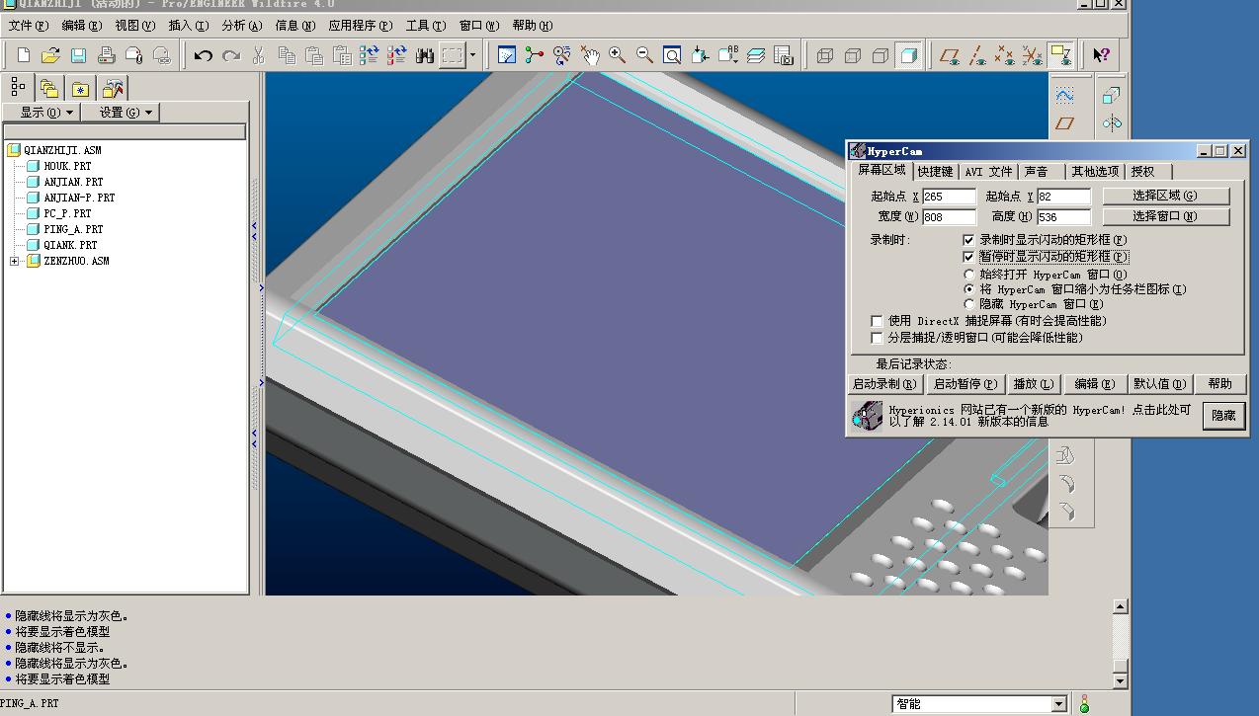The height and width of the screenshot is (716, 1259).
Task: Click the 默认值 button in HyperCam
Action: [1160, 384]
